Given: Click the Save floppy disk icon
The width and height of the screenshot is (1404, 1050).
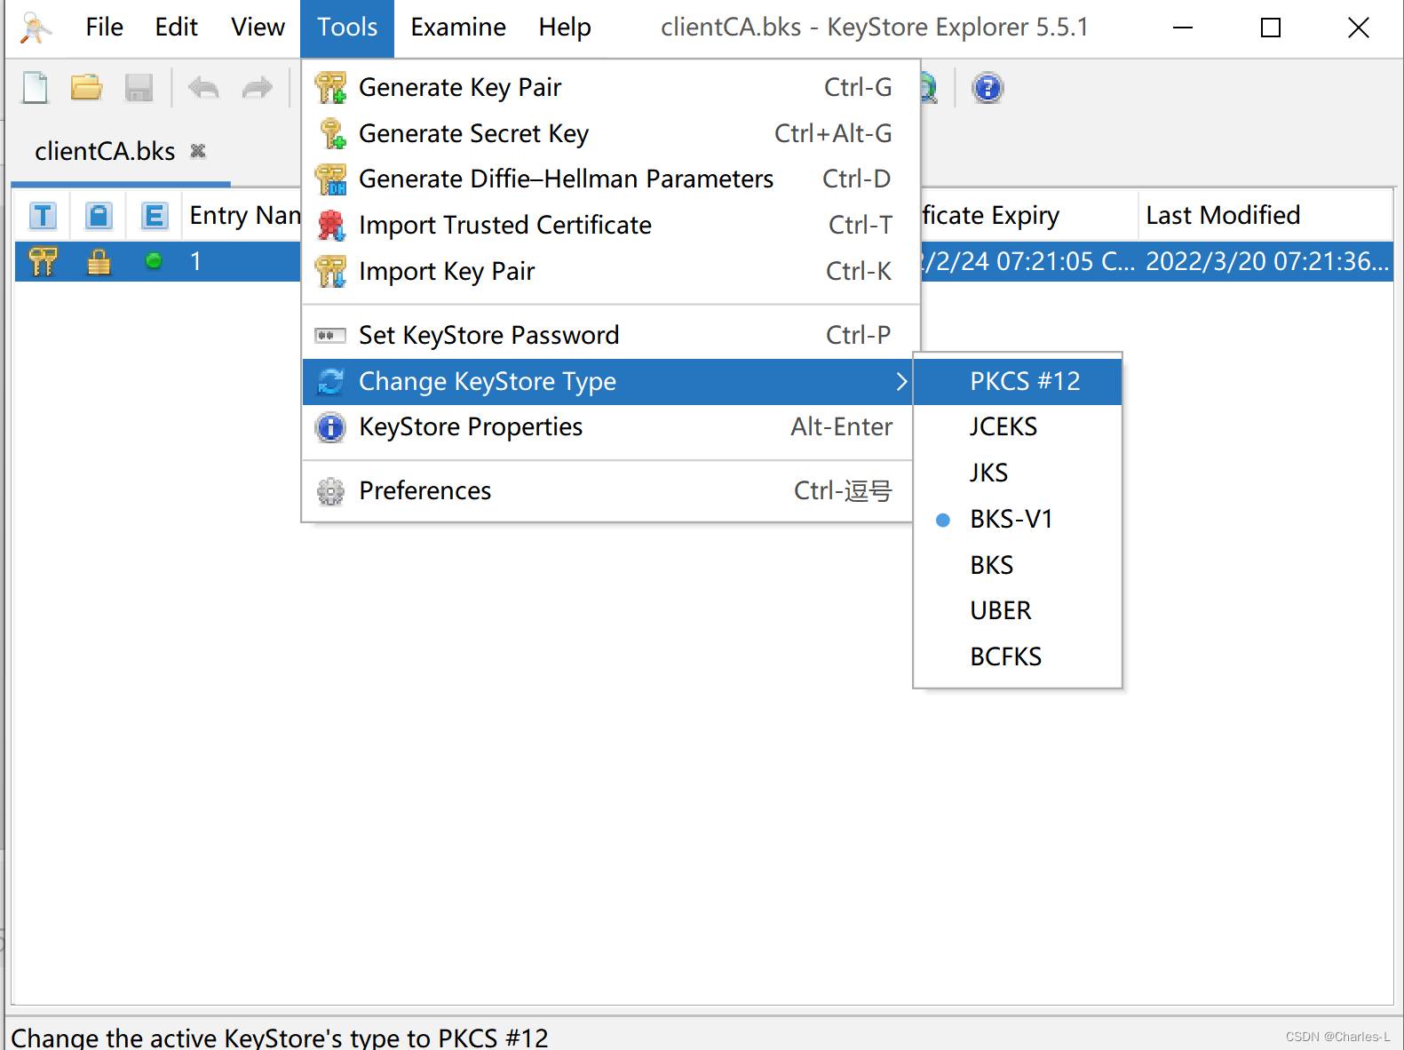Looking at the screenshot, I should click(x=139, y=88).
